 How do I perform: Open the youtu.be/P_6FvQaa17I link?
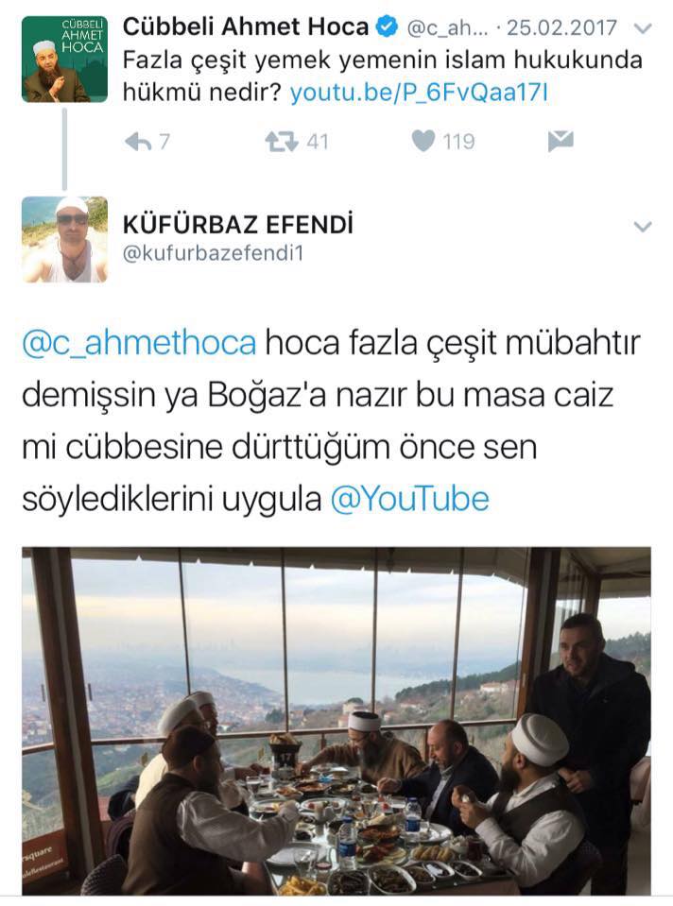[x=419, y=93]
